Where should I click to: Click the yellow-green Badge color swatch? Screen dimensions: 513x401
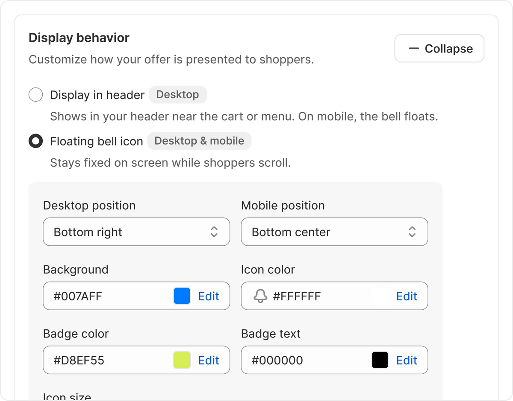coord(182,360)
